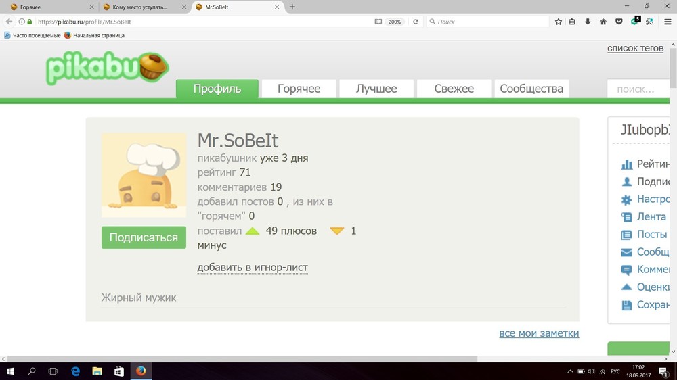This screenshot has width=677, height=380.
Task: Open Microsoft Edge from the taskbar
Action: [x=76, y=371]
